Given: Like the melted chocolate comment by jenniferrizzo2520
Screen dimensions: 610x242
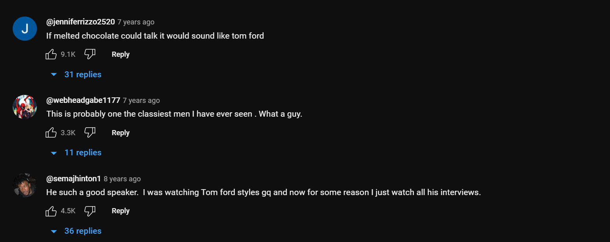Looking at the screenshot, I should (51, 54).
